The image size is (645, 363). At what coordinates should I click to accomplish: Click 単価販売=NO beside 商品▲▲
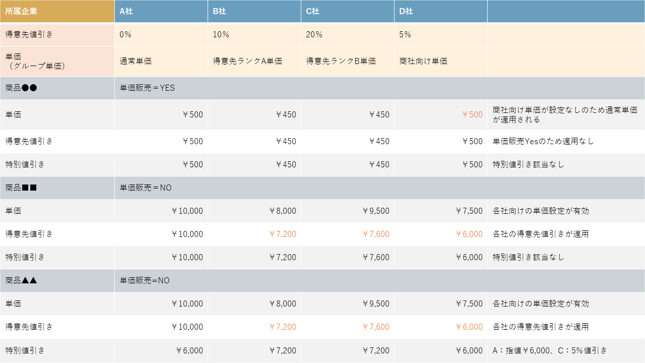tap(145, 280)
